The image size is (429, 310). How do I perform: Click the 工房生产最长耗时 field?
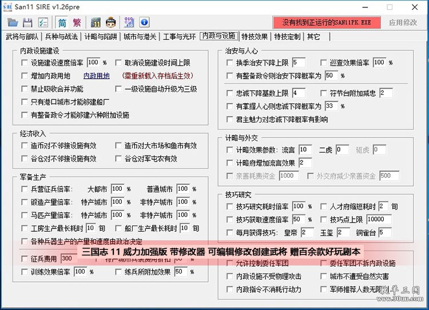point(90,228)
